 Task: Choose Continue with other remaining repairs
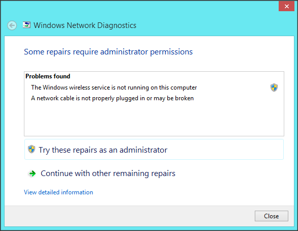108,174
